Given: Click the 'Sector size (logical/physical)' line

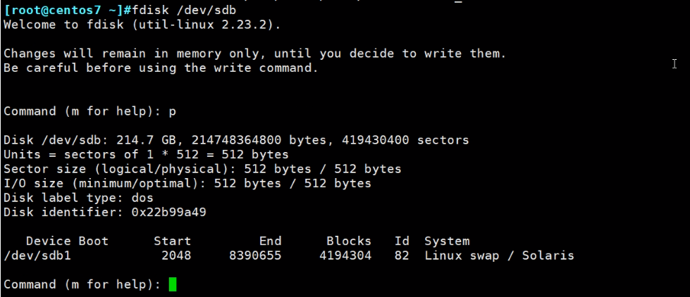Looking at the screenshot, I should [202, 169].
